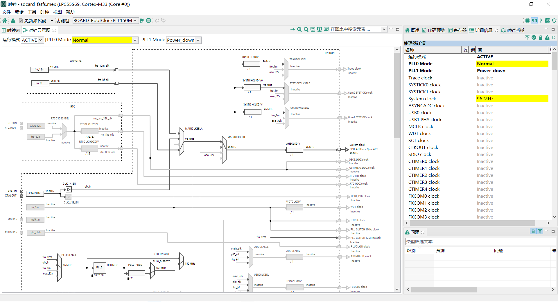
Task: Click the diagram element search field
Action: (x=356, y=29)
